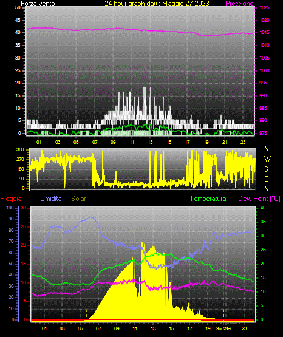Screen dimensions: 283x337
Task: Click hour 07 on the bottom graph axis
Action: pos(98,328)
